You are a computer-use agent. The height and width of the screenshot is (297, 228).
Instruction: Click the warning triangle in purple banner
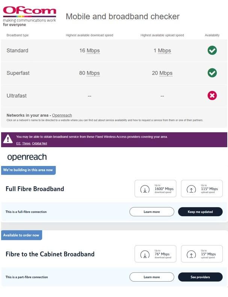(8, 139)
